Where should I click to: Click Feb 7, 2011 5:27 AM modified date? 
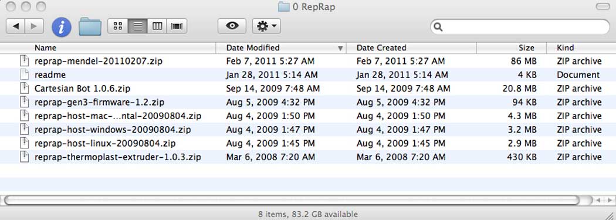pyautogui.click(x=270, y=61)
